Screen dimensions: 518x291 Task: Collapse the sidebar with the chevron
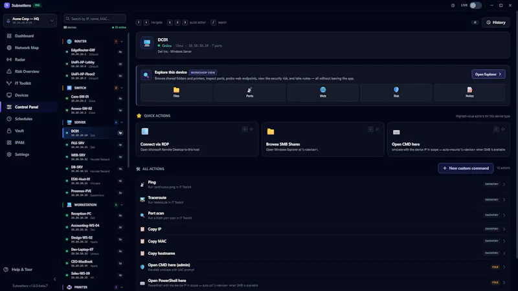(55, 279)
